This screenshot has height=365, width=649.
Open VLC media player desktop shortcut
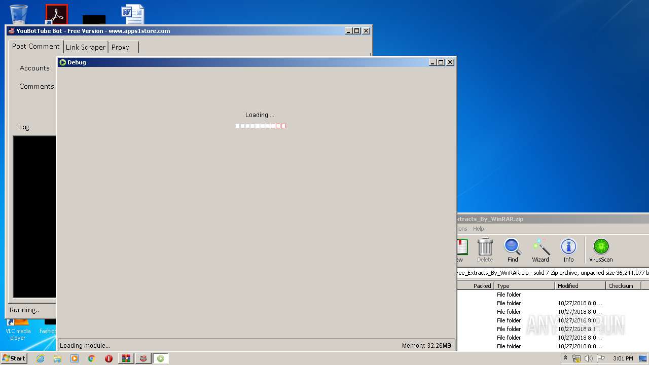18,330
